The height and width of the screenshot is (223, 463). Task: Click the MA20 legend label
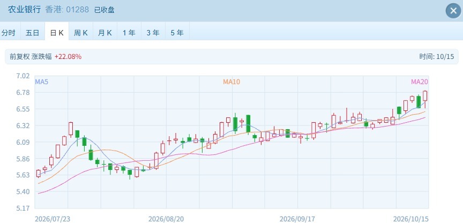click(x=420, y=82)
